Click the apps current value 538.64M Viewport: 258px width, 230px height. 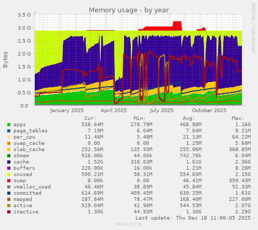[x=92, y=125]
